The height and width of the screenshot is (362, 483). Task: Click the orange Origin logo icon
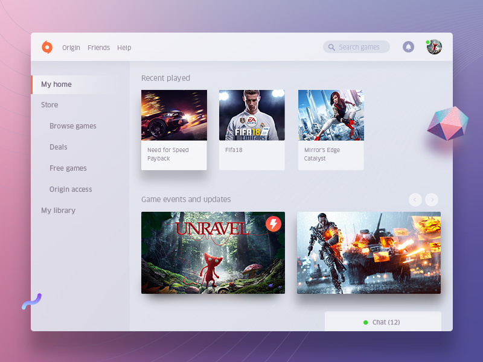47,47
